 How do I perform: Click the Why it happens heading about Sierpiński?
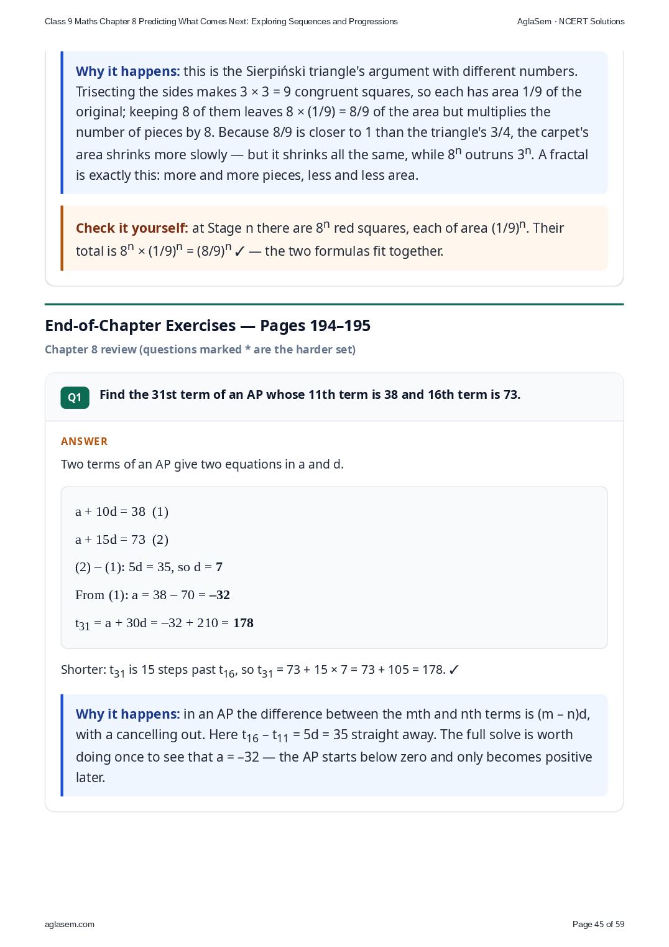pos(127,72)
